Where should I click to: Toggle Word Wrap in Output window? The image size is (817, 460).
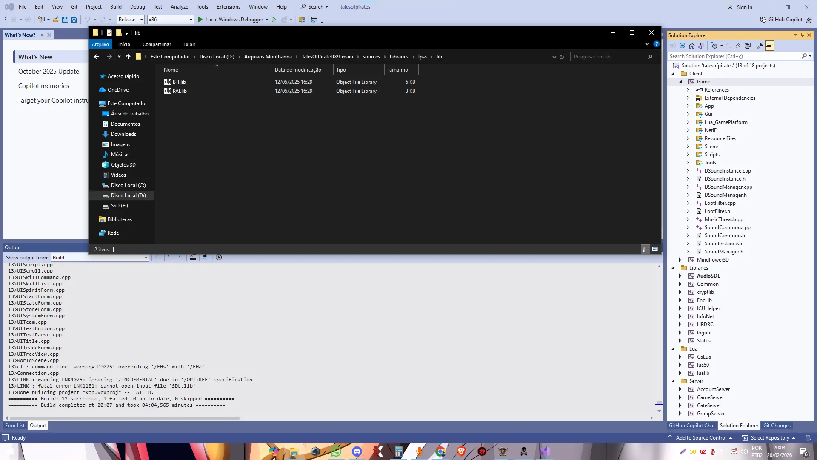206,258
